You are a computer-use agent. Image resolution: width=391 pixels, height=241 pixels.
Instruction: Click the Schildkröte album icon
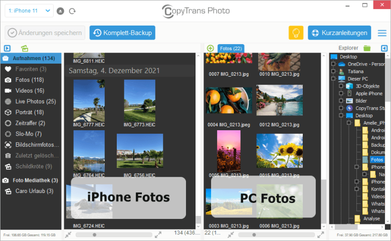click(8, 166)
